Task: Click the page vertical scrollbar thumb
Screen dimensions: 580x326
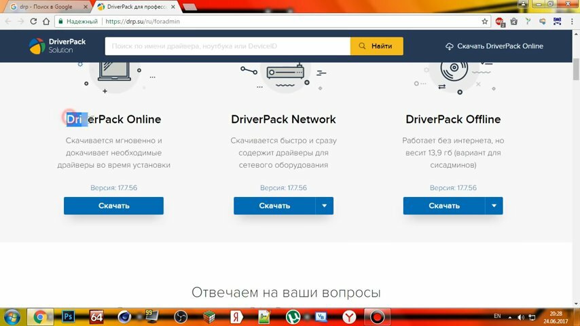Action: coord(576,69)
